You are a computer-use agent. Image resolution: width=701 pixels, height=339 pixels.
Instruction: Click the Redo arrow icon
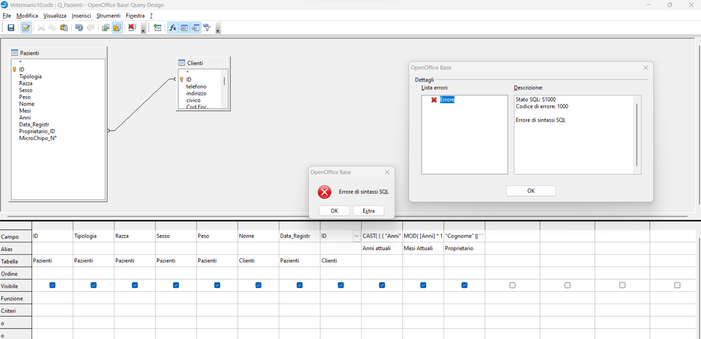pos(91,28)
